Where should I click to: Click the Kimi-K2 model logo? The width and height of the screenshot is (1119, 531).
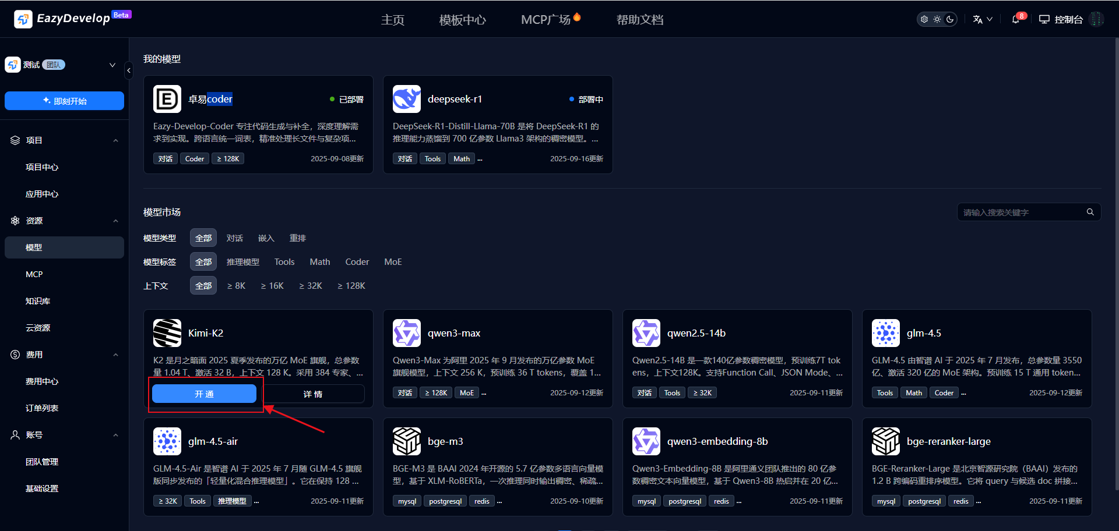tap(167, 333)
